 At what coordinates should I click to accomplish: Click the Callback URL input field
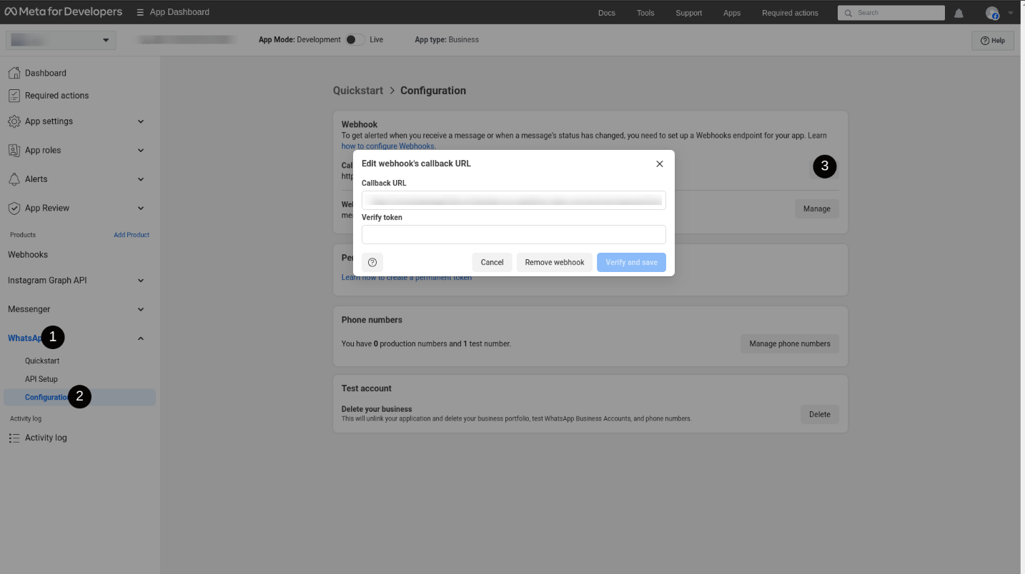coord(514,200)
